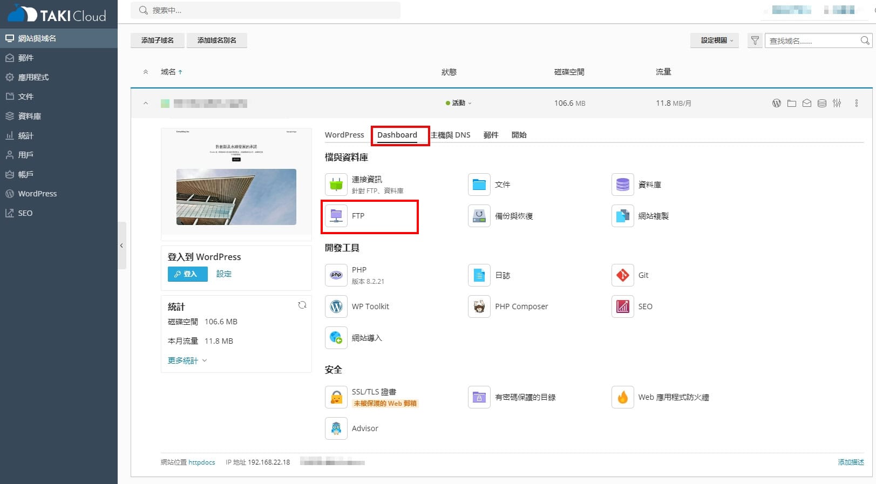Open 用戶 in sidebar
The image size is (876, 484).
59,155
